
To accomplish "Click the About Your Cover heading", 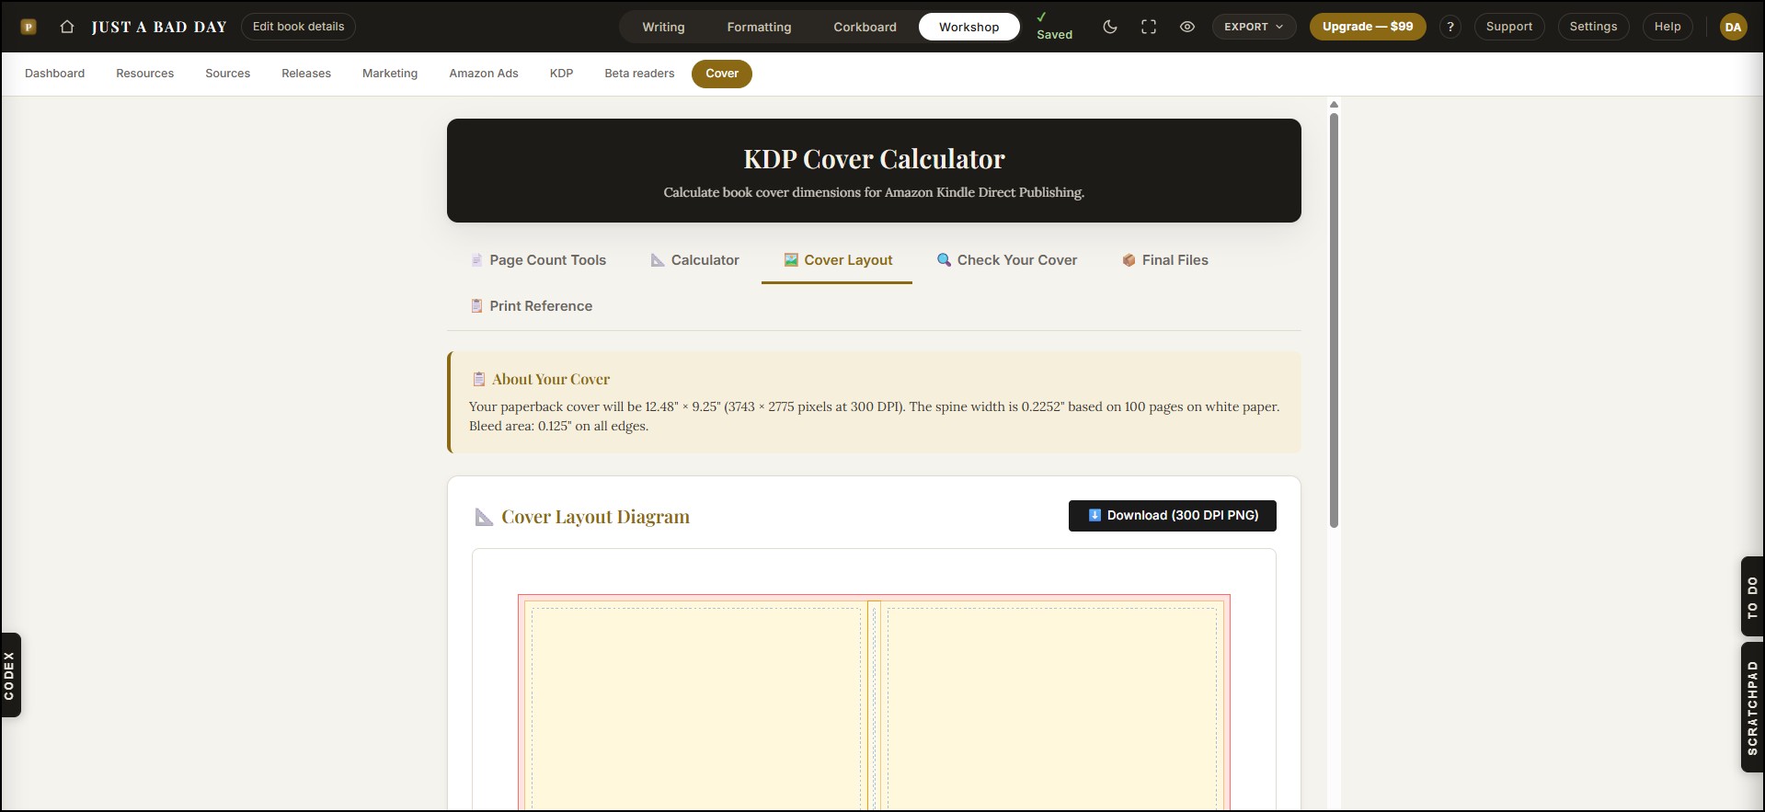I will tap(550, 379).
